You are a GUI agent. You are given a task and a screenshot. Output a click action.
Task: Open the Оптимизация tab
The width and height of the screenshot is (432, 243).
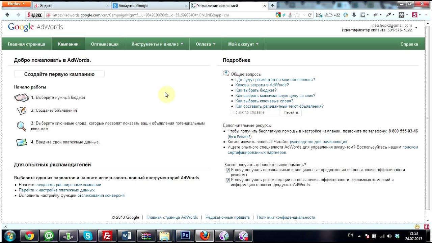tap(105, 44)
